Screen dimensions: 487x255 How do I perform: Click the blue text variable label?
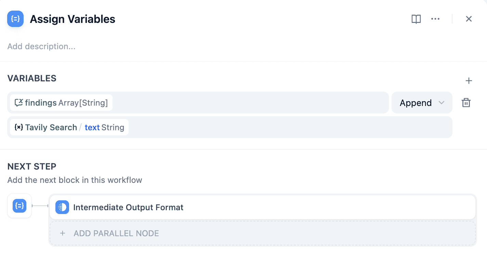tap(92, 127)
